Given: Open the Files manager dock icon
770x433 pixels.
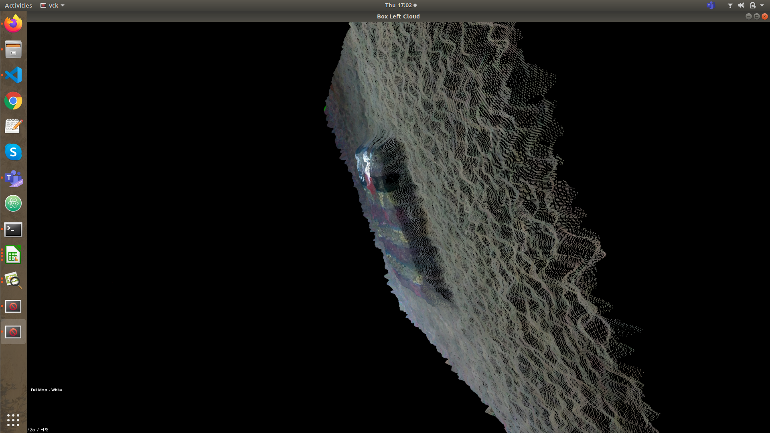Looking at the screenshot, I should coord(13,49).
